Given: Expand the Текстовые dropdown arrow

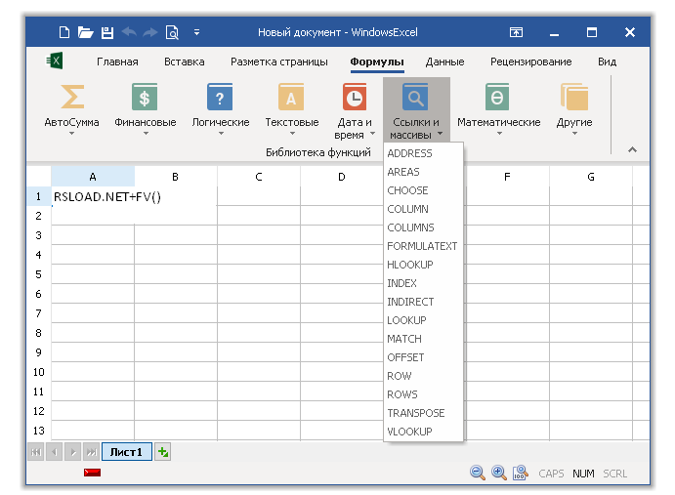Looking at the screenshot, I should (x=292, y=134).
